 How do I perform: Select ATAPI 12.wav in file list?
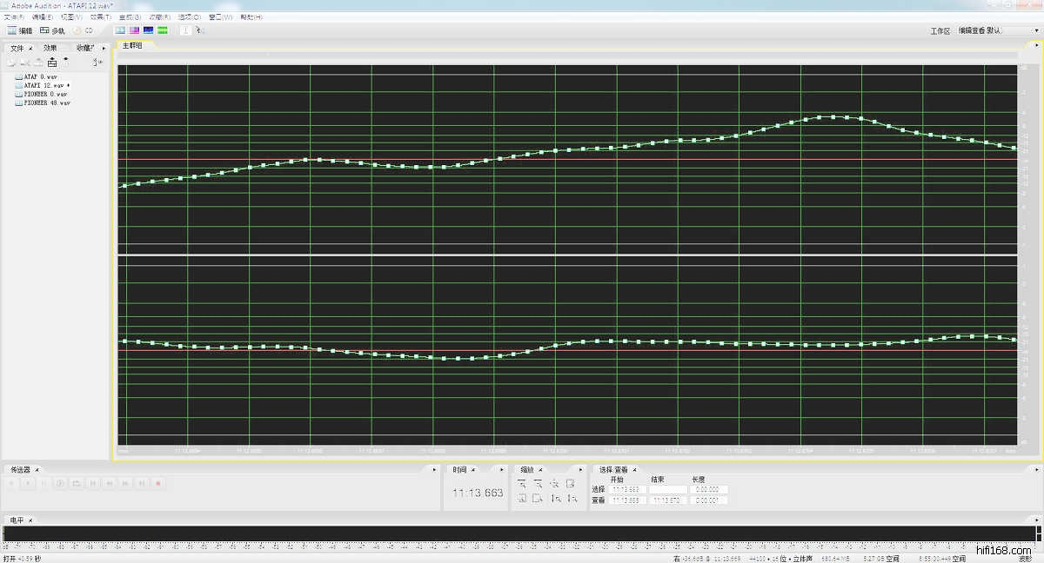(44, 85)
